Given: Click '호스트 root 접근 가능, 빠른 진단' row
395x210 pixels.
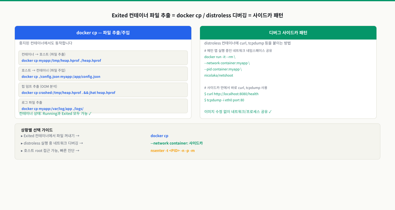Looking at the screenshot, I should coord(50,151).
